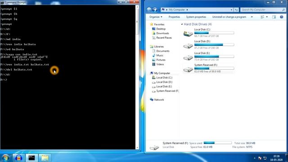
Task: Click the search magnifier icon
Action: 283,10
